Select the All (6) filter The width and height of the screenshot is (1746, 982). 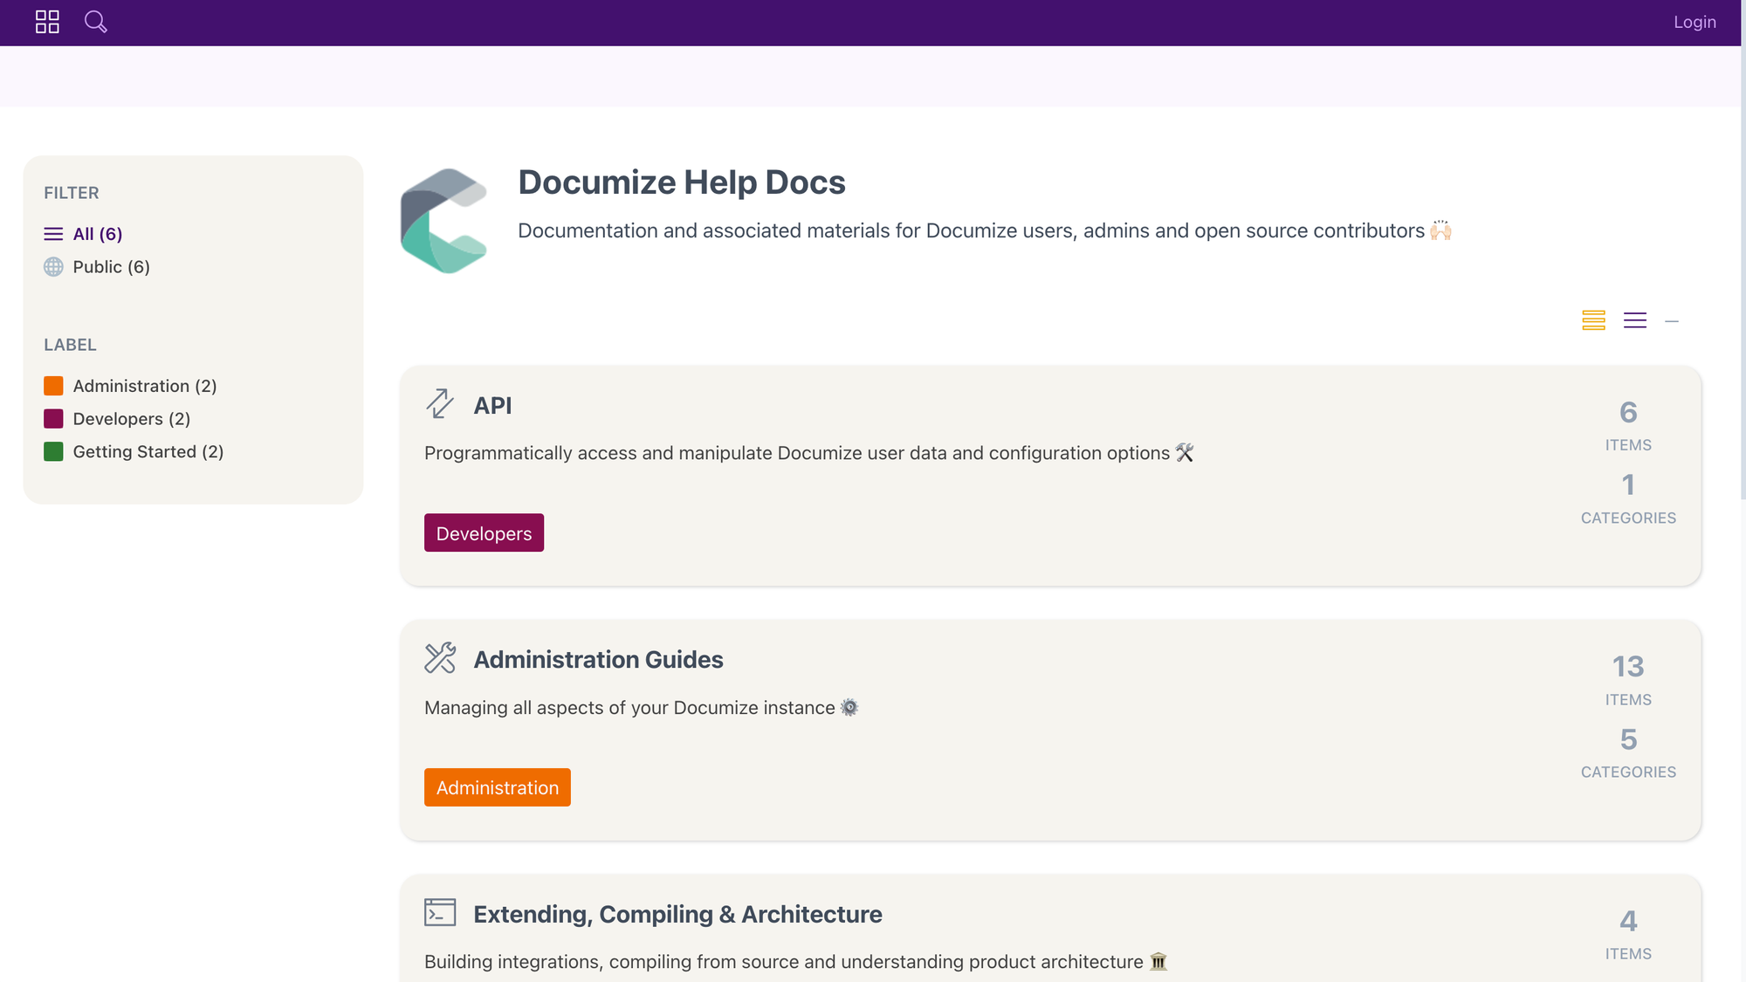point(98,234)
